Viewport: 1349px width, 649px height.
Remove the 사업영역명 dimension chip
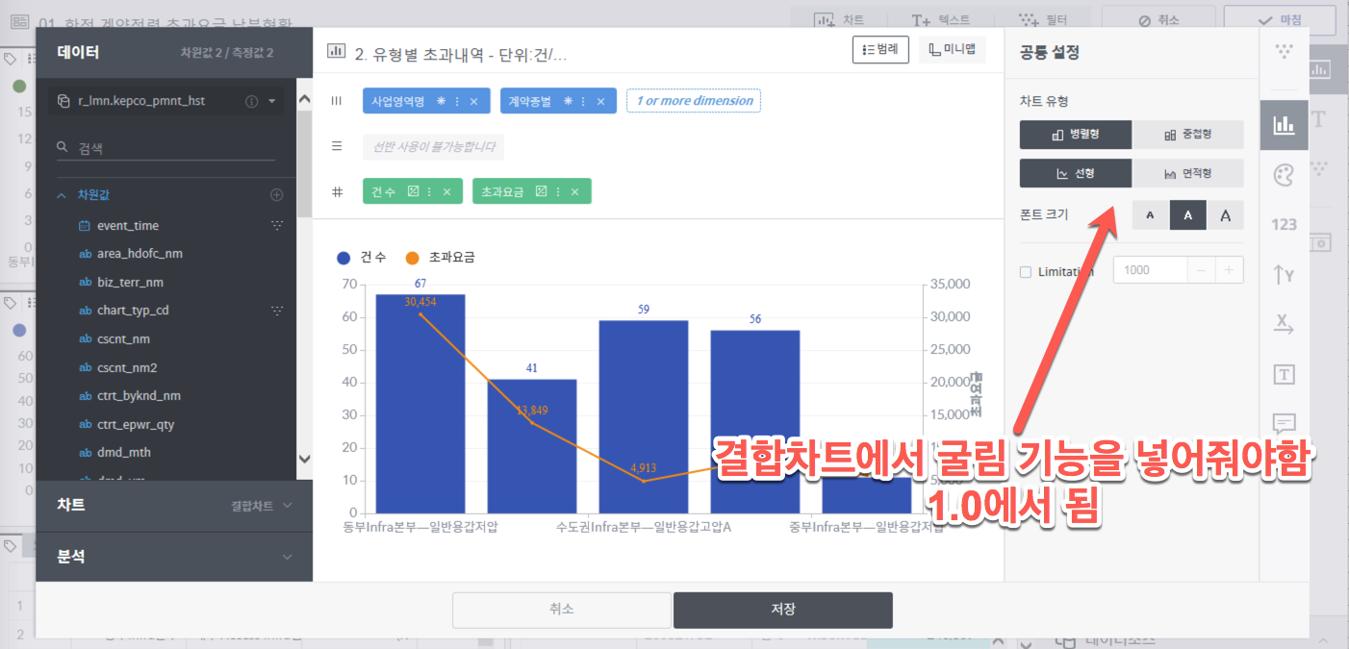(473, 101)
